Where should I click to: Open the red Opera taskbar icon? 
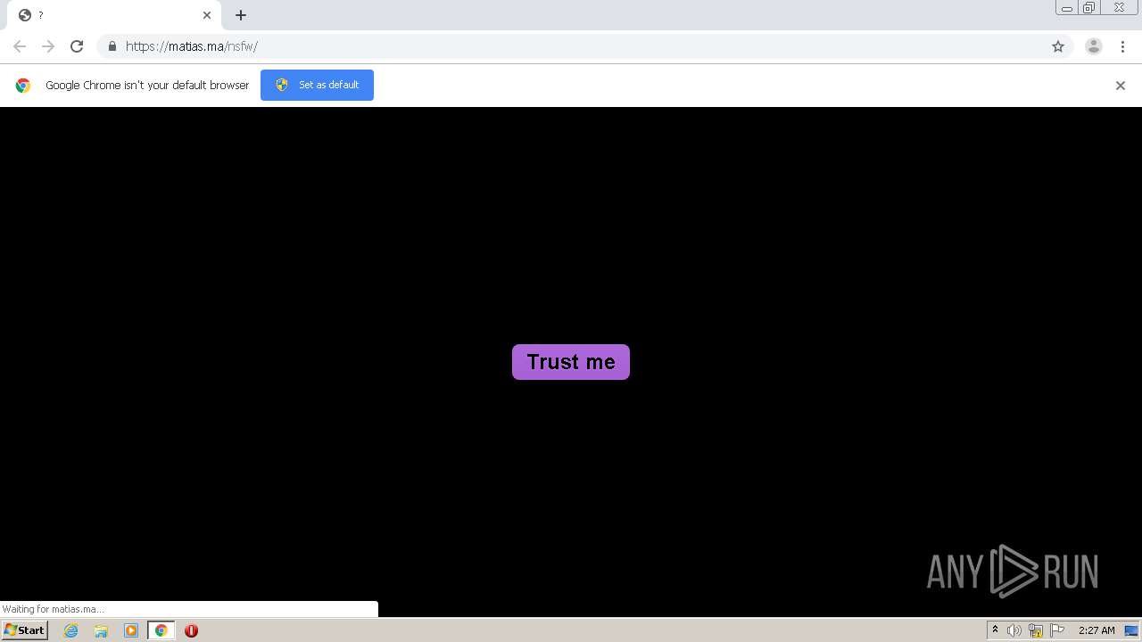click(x=191, y=630)
